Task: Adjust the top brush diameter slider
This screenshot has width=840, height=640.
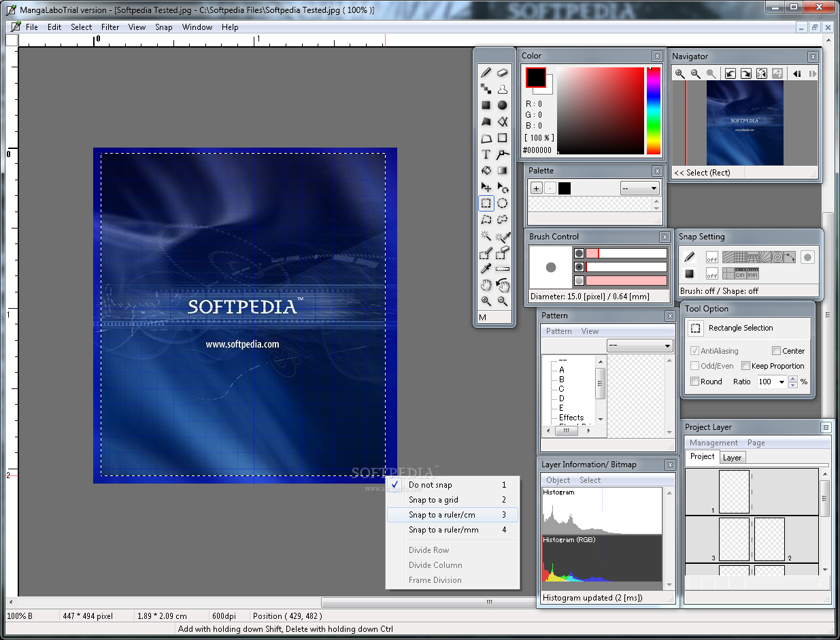Action: pyautogui.click(x=626, y=253)
